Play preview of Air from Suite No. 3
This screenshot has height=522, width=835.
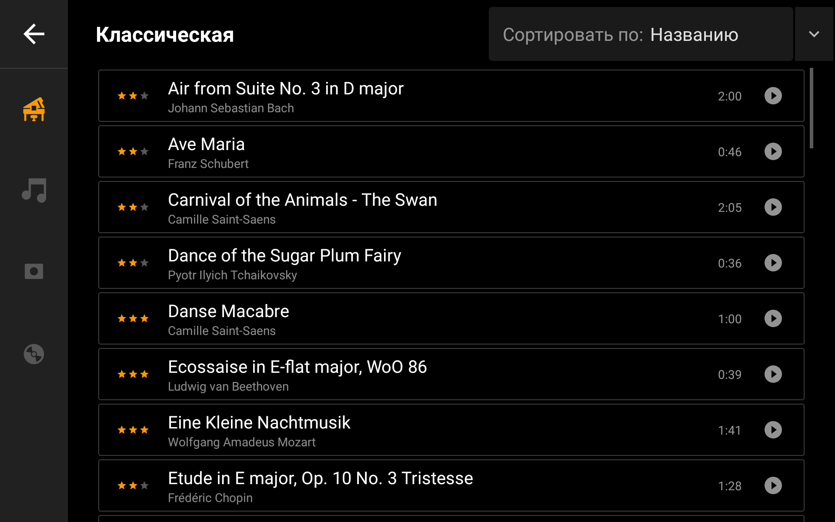pos(773,96)
